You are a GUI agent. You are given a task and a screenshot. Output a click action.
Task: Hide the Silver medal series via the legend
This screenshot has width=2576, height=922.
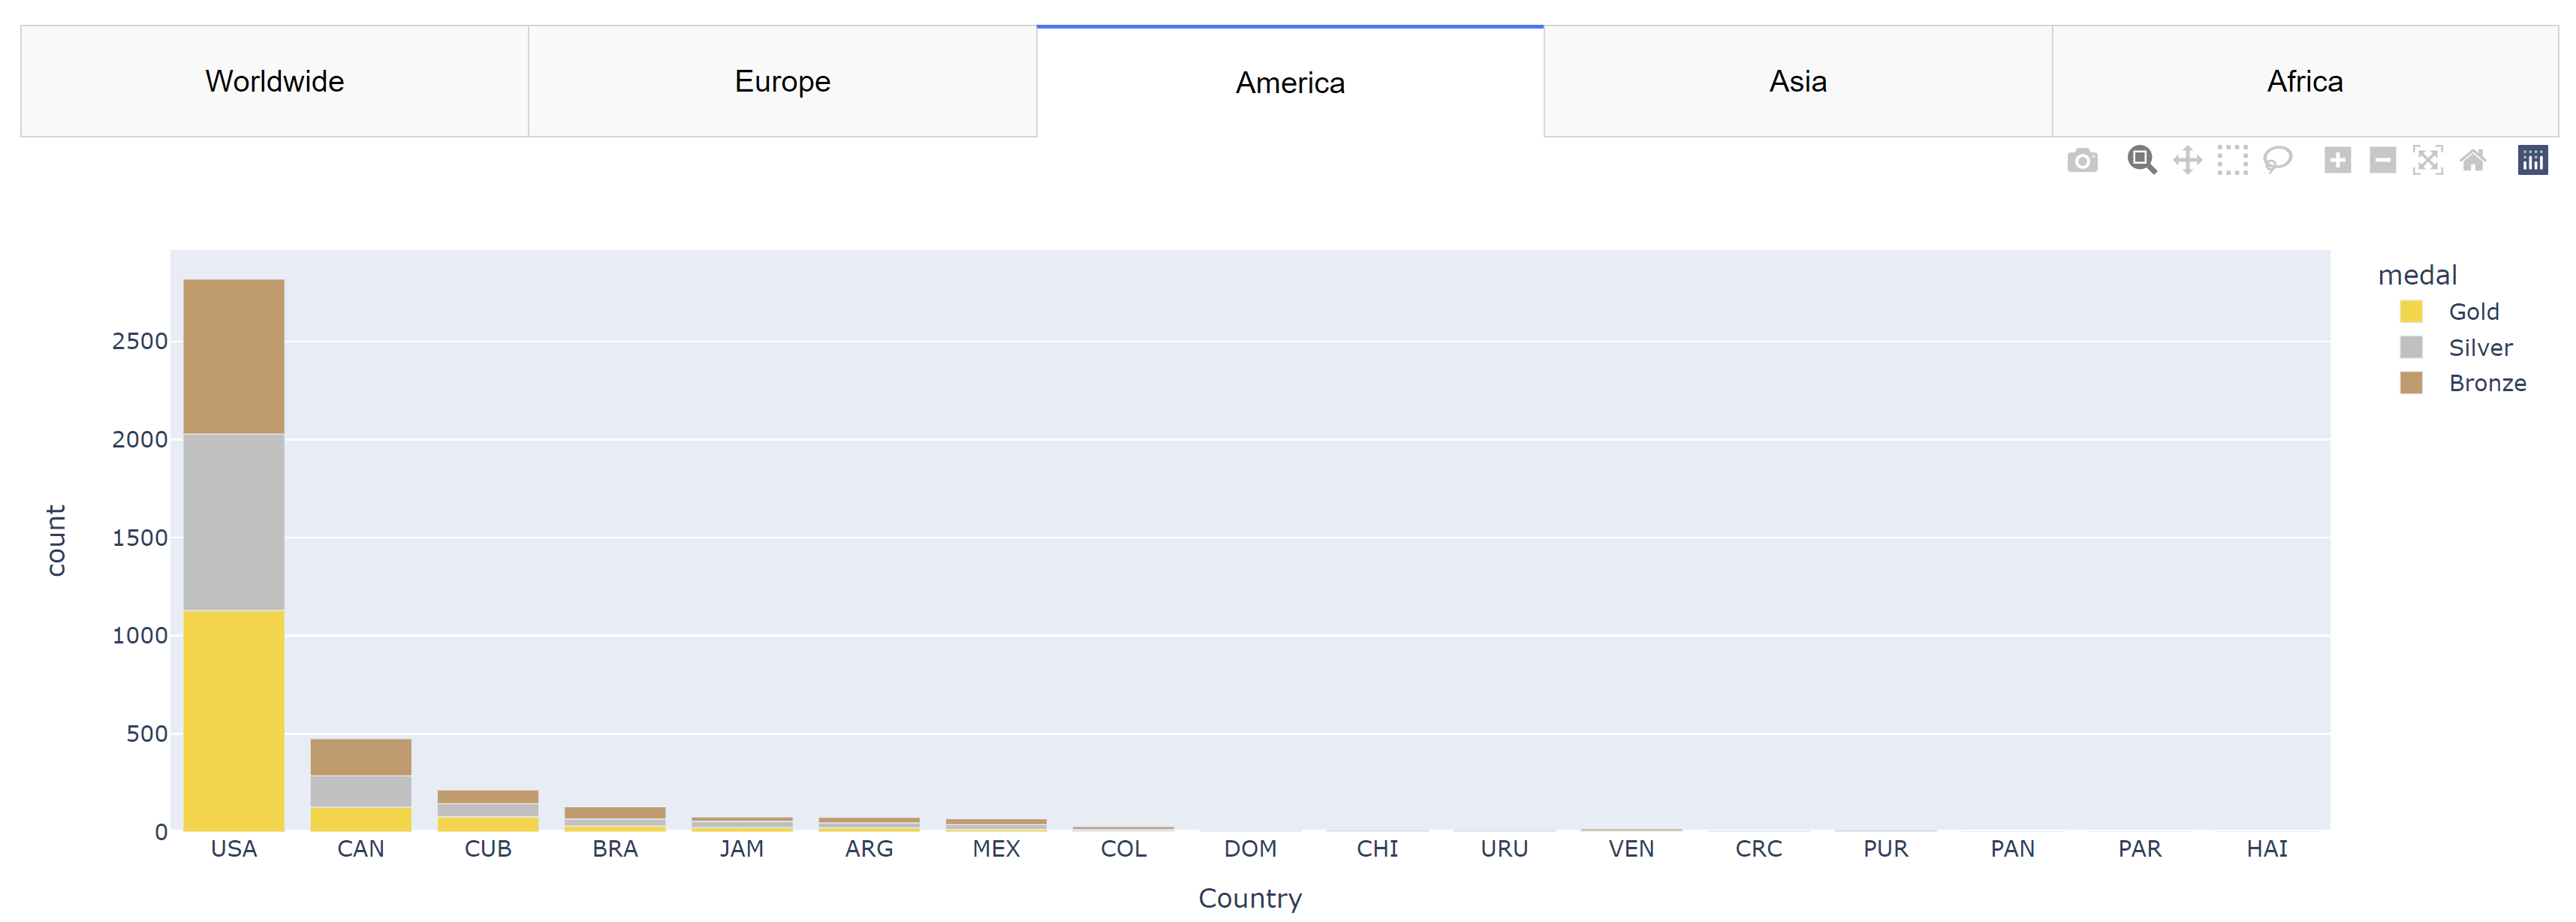(2479, 348)
